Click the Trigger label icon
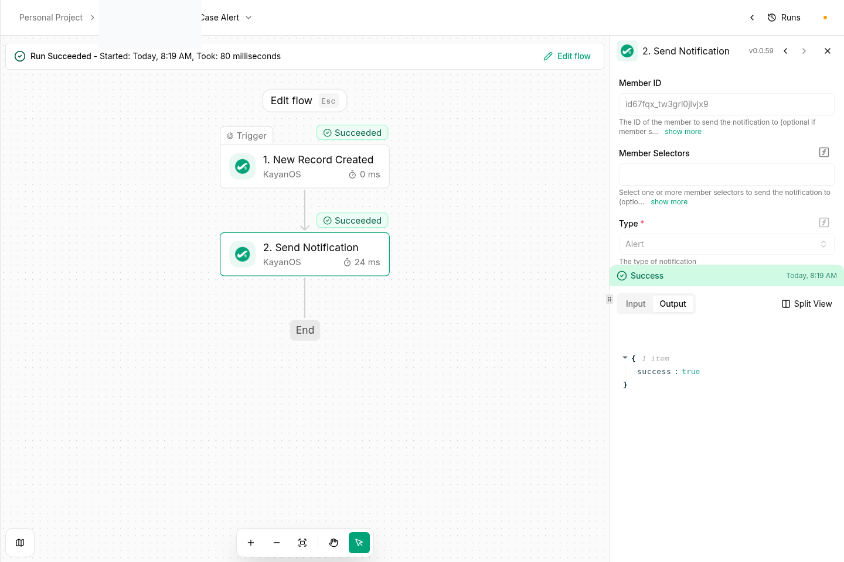 click(x=230, y=136)
